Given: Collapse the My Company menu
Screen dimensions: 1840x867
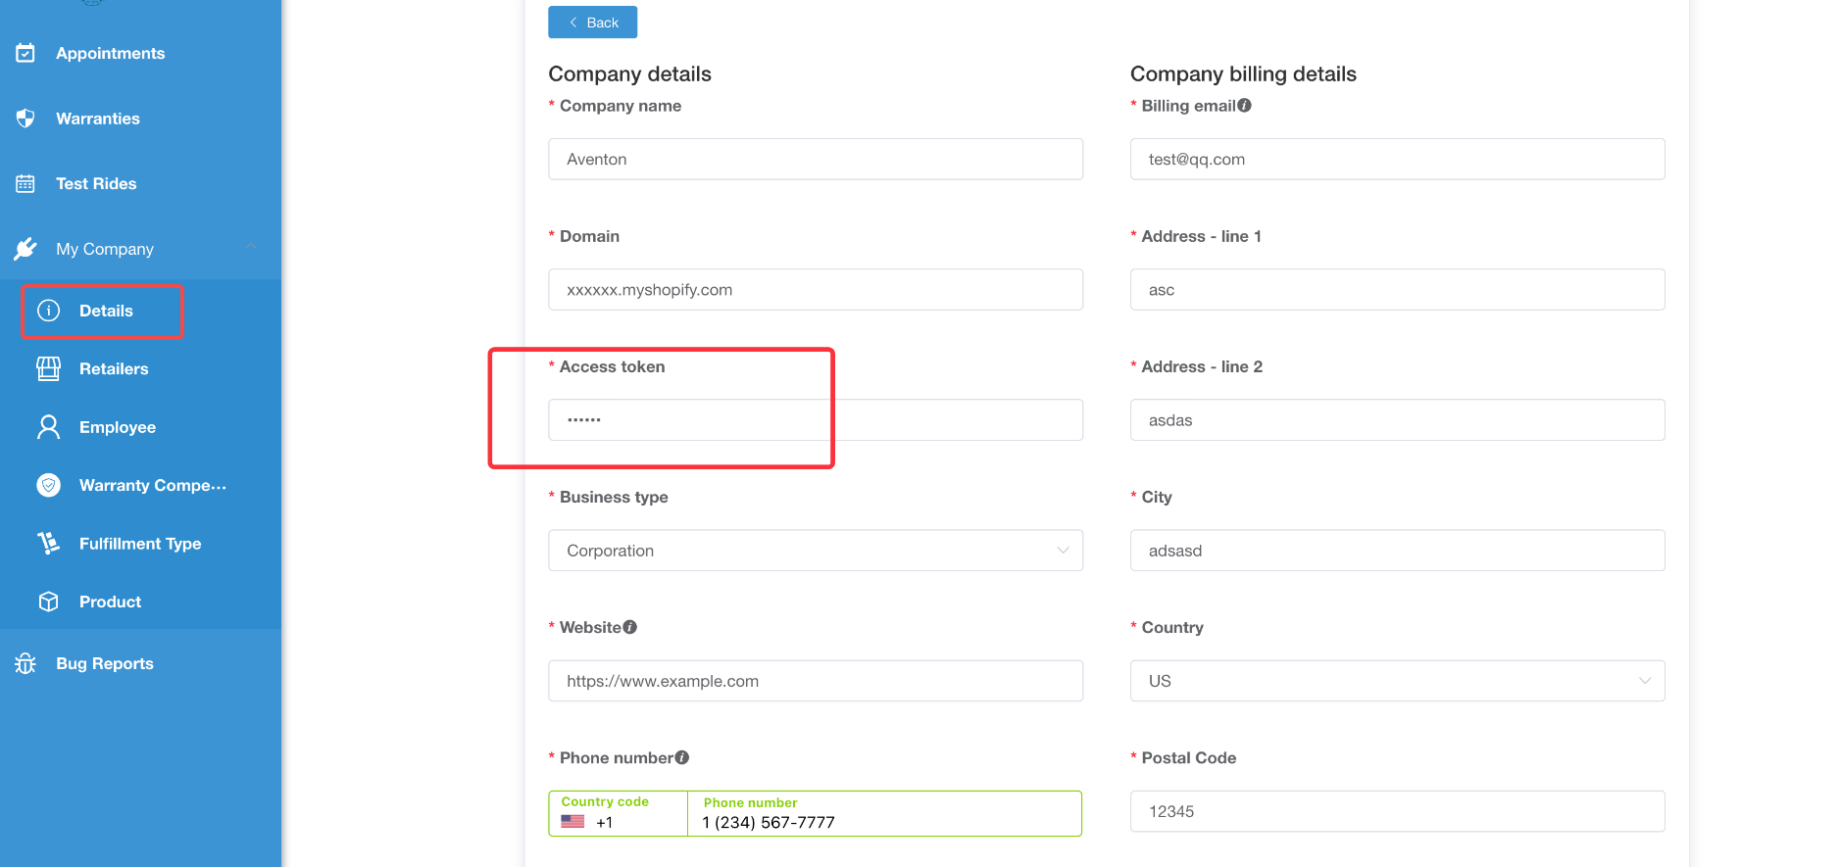Looking at the screenshot, I should [x=251, y=248].
